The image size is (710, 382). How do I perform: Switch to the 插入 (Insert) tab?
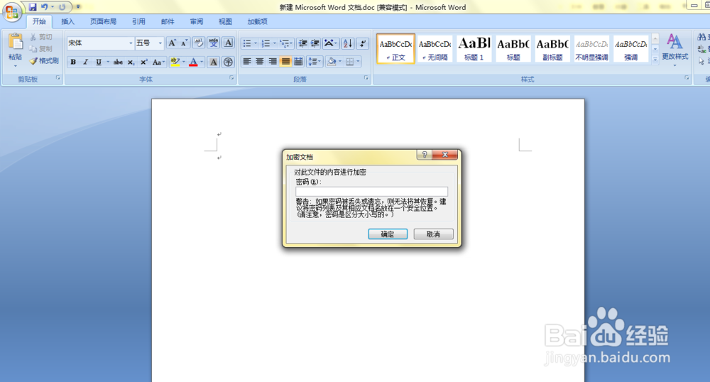pos(68,21)
